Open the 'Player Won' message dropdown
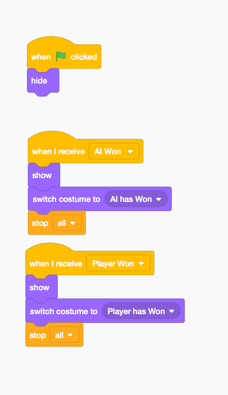The width and height of the screenshot is (228, 395). coord(118,263)
